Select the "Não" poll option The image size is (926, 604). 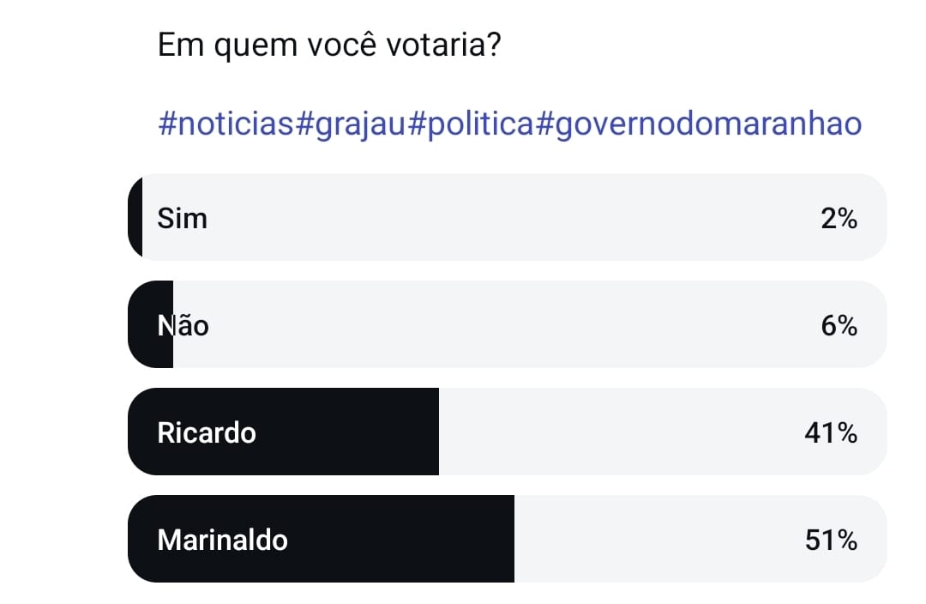point(183,326)
